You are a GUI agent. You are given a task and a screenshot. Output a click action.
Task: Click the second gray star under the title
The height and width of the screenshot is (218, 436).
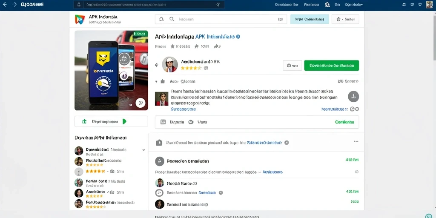tap(197, 46)
